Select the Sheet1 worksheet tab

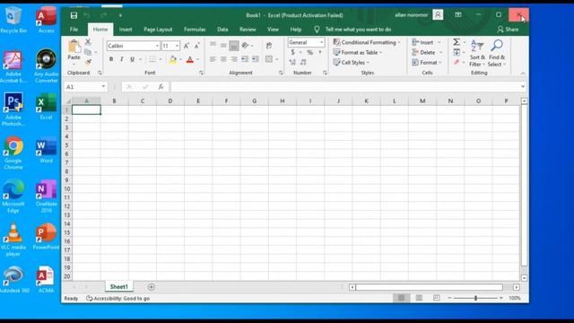pyautogui.click(x=119, y=287)
